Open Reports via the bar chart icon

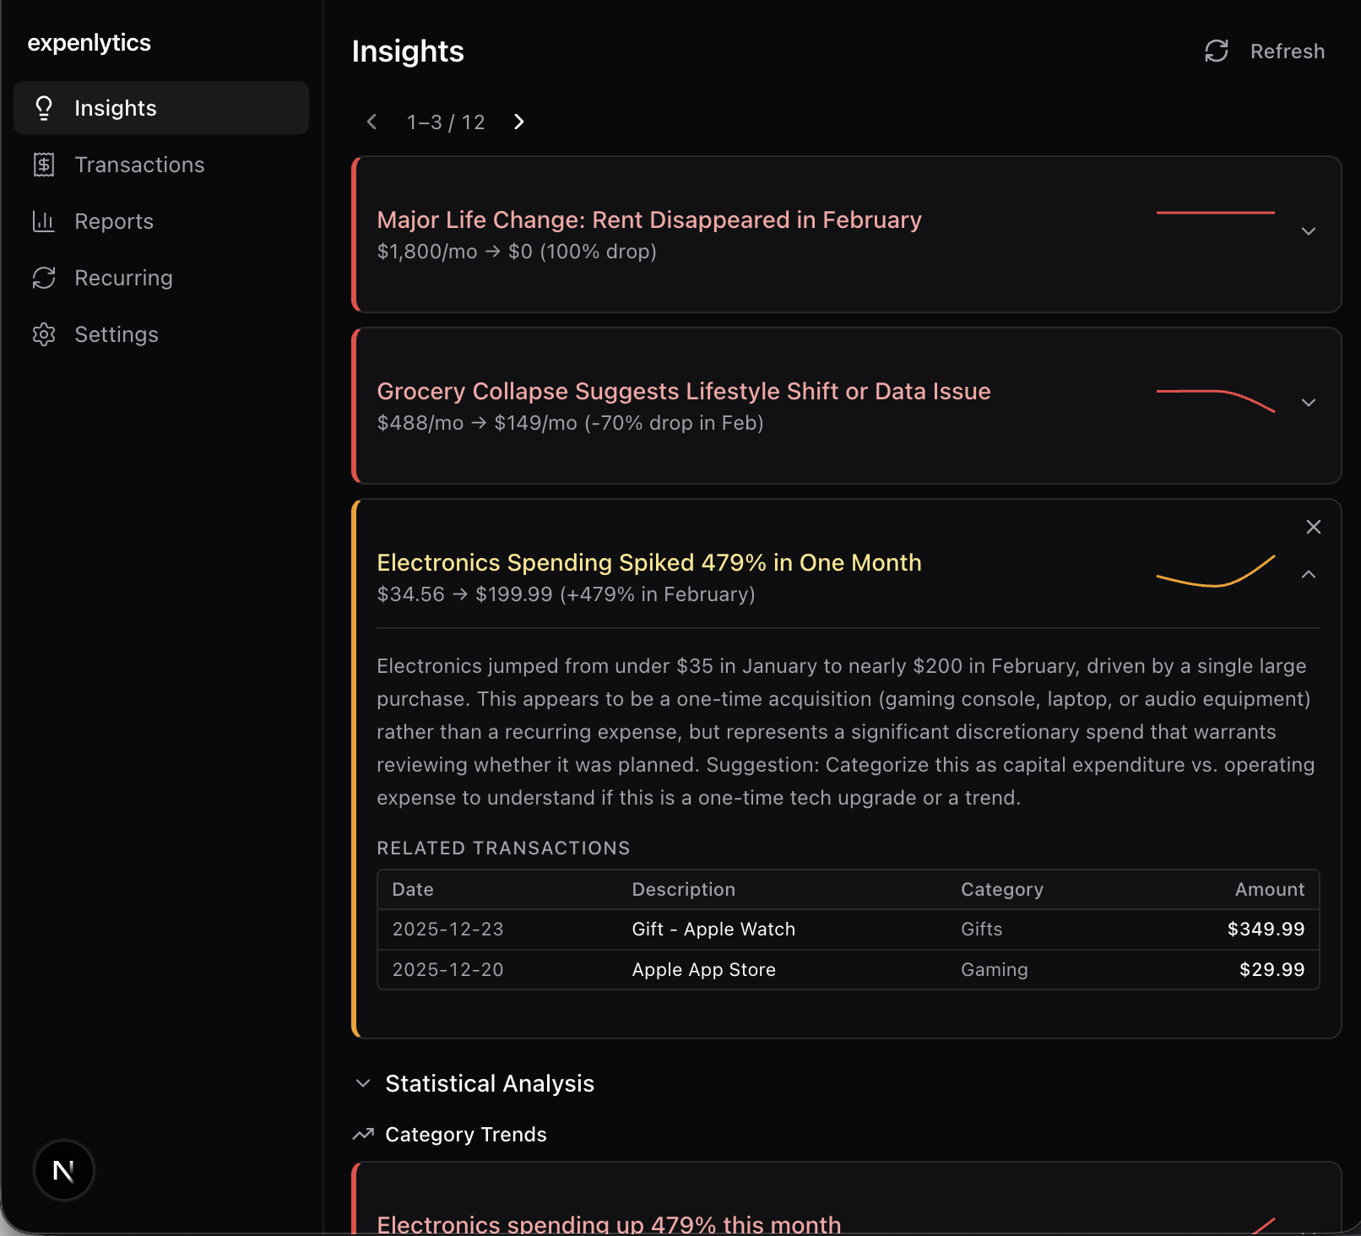[43, 220]
